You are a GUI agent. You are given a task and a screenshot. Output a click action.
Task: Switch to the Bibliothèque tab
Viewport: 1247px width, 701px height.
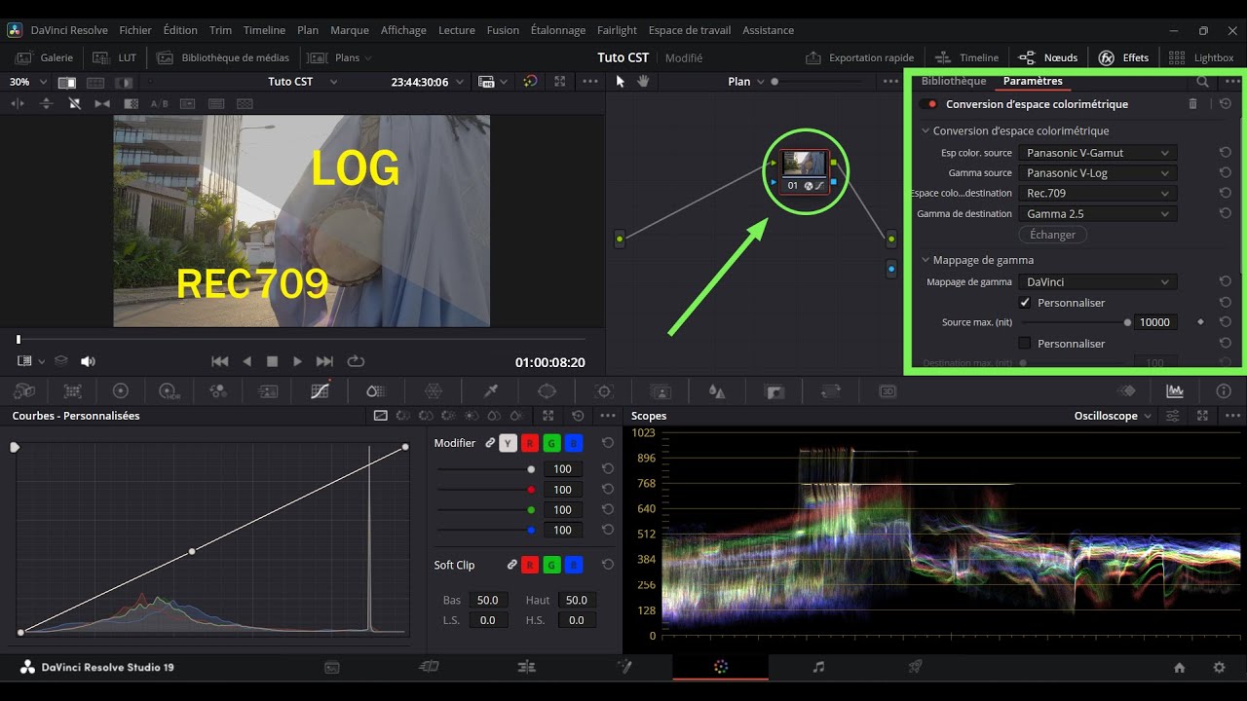[x=954, y=81]
